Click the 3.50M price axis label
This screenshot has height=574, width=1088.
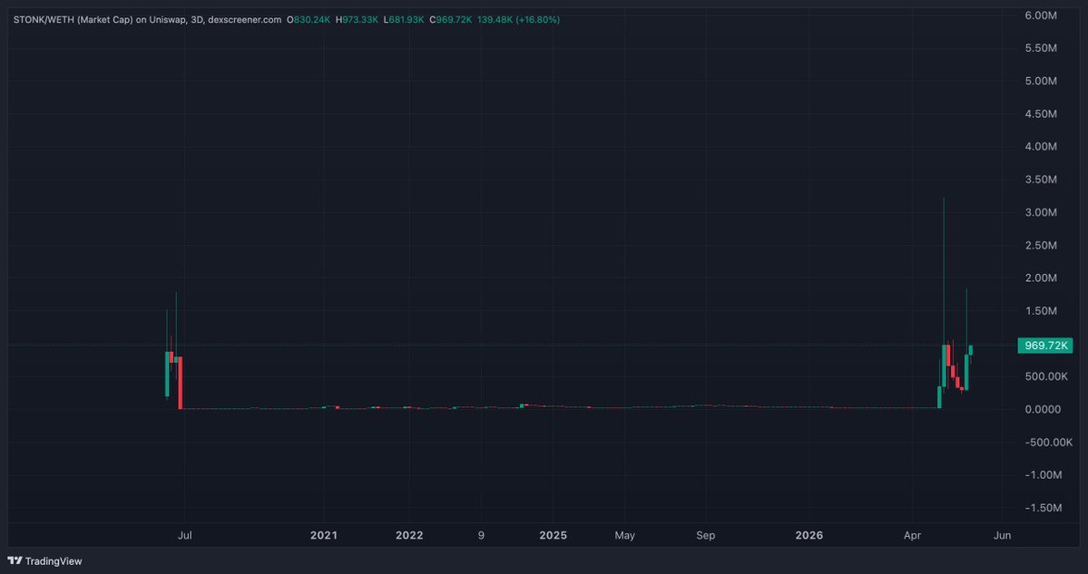pyautogui.click(x=1040, y=180)
